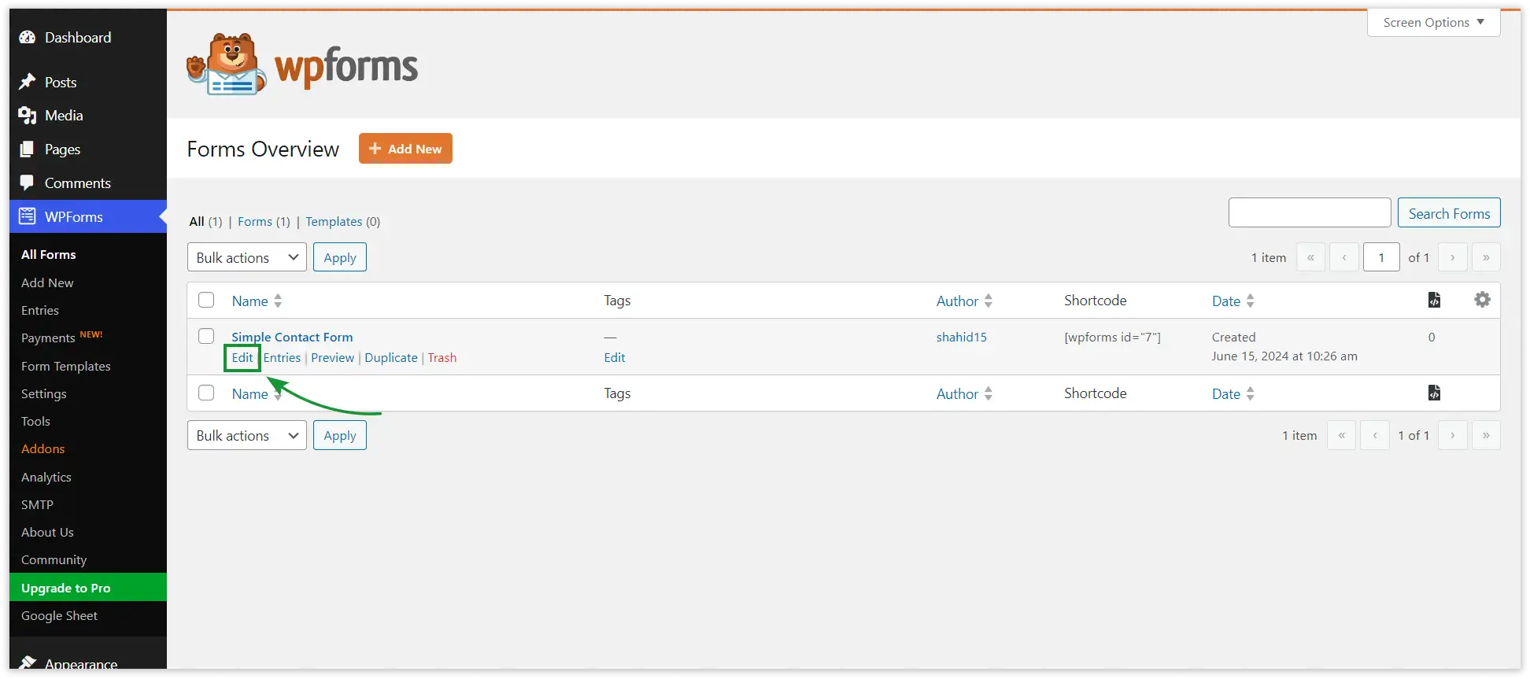The height and width of the screenshot is (679, 1530).
Task: Go to last page in bottom pagination
Action: 1486,435
